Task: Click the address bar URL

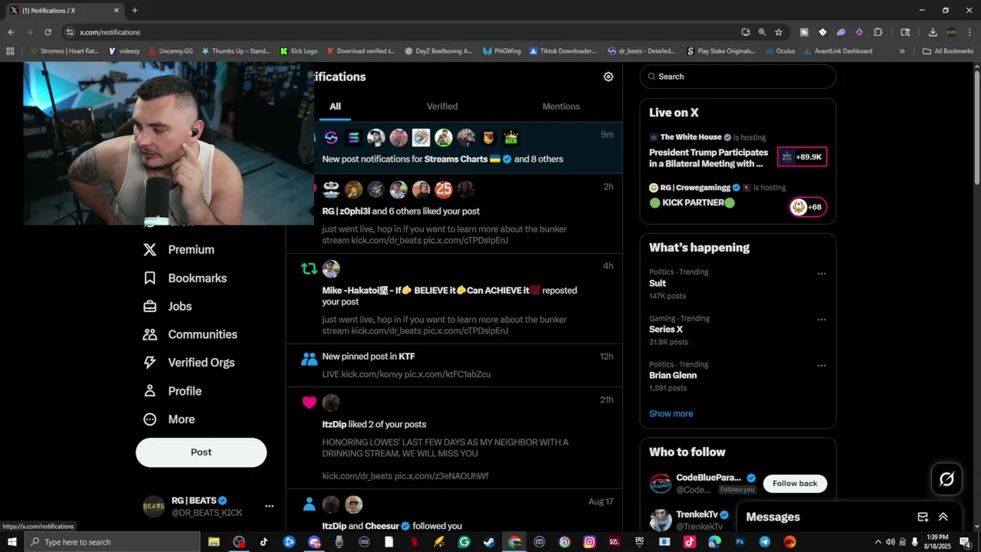Action: pyautogui.click(x=110, y=32)
